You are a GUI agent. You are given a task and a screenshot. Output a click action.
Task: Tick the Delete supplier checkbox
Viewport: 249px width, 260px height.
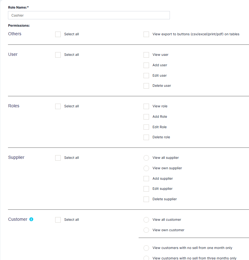coord(146,199)
